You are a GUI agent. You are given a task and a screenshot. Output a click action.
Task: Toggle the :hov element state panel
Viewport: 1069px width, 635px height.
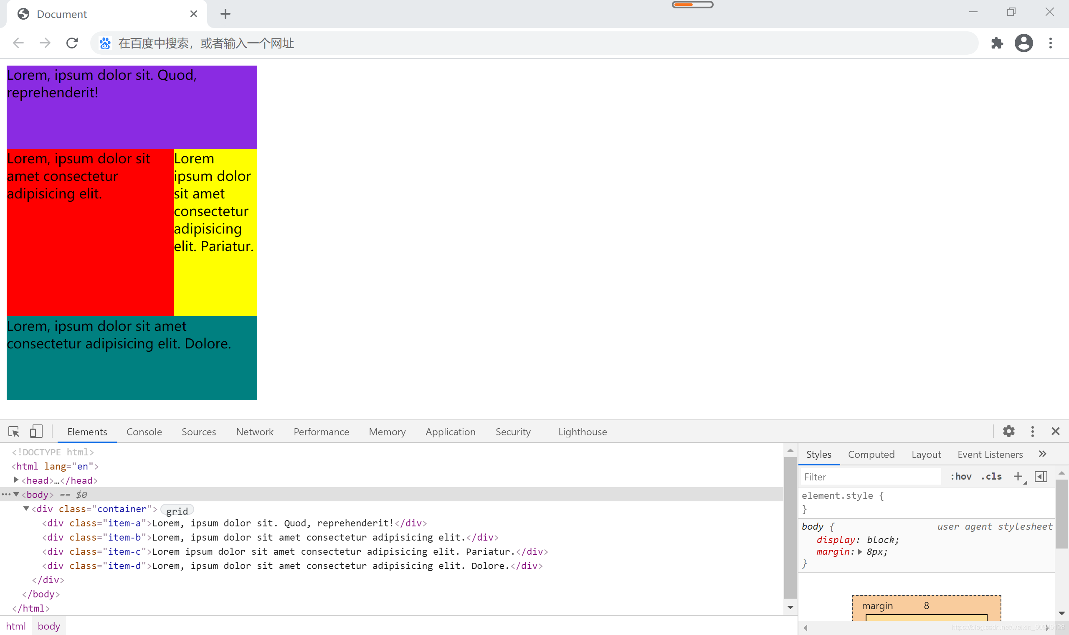(961, 476)
